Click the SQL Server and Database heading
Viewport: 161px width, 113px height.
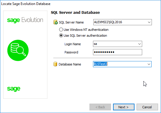pyautogui.click(x=75, y=13)
